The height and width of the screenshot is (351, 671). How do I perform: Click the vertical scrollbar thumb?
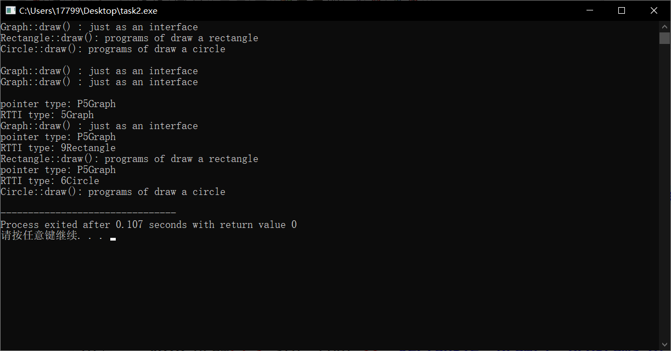(664, 38)
